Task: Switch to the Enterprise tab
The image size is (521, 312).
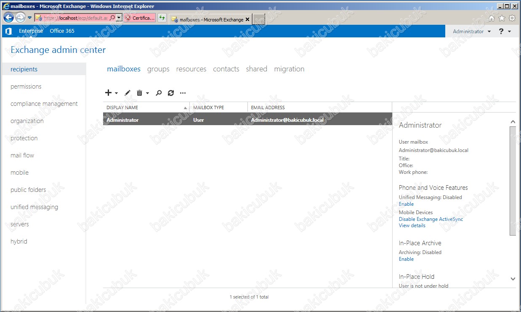Action: (x=31, y=31)
